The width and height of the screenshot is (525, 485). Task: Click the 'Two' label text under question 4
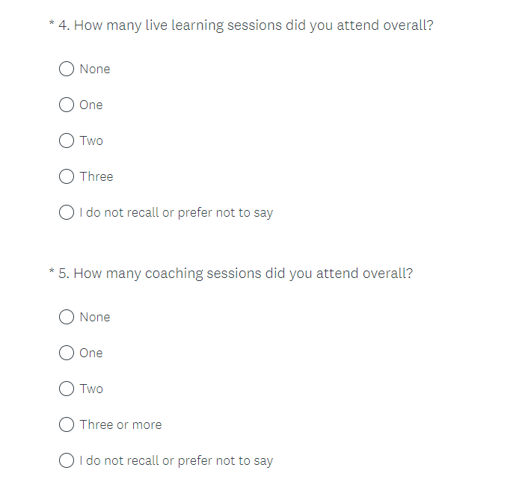[91, 140]
